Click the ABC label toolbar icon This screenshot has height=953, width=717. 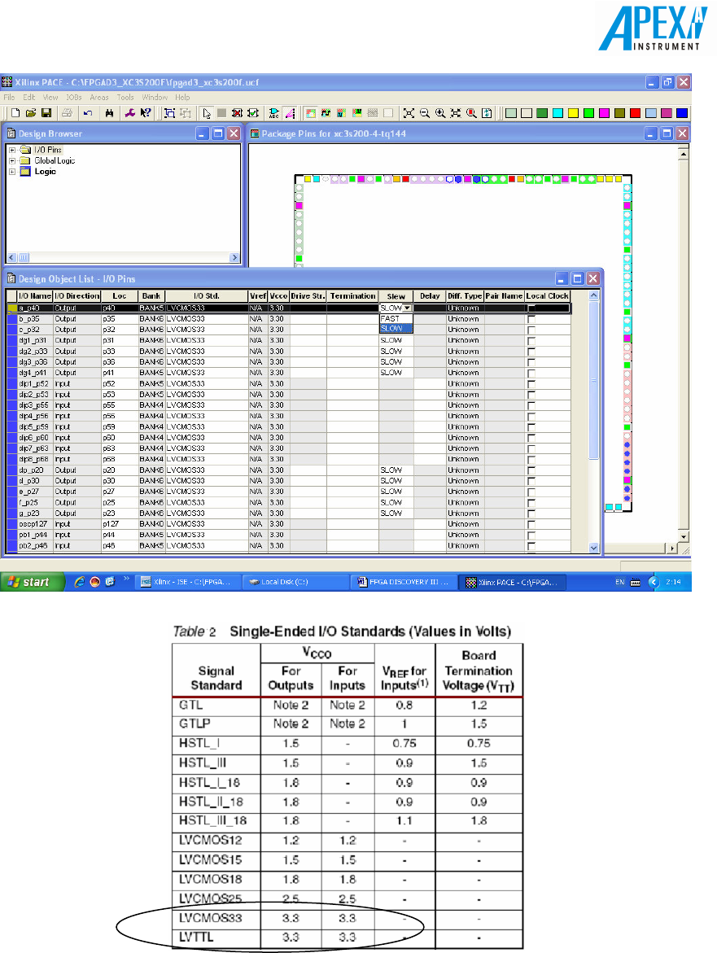274,113
